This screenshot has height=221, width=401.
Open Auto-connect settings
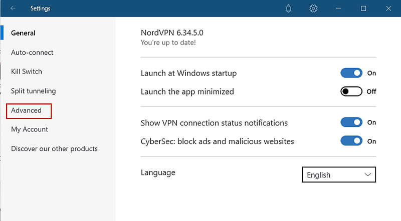click(32, 52)
